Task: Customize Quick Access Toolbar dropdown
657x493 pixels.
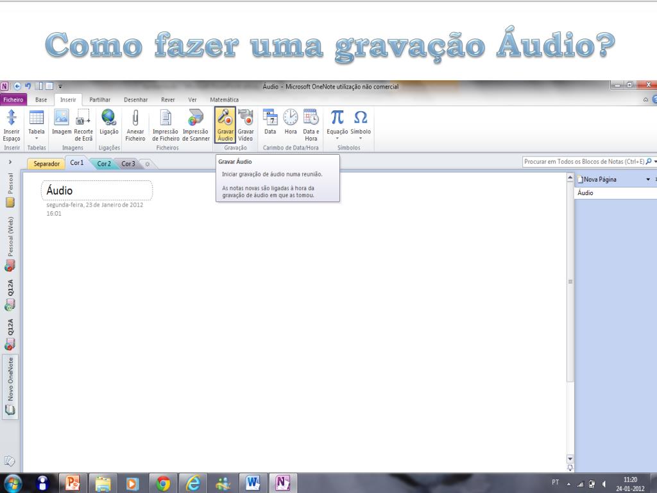Action: [60, 87]
